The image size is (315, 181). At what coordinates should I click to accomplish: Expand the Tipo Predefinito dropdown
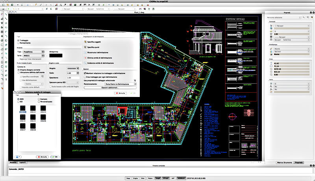coord(34,51)
